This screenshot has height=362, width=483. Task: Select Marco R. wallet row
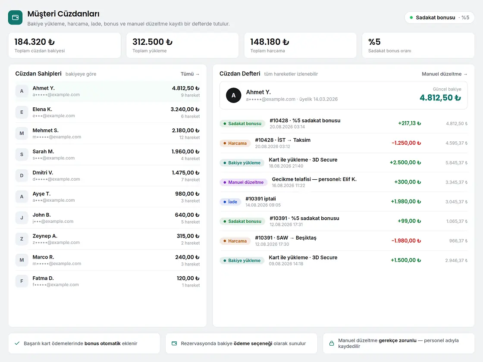(107, 260)
